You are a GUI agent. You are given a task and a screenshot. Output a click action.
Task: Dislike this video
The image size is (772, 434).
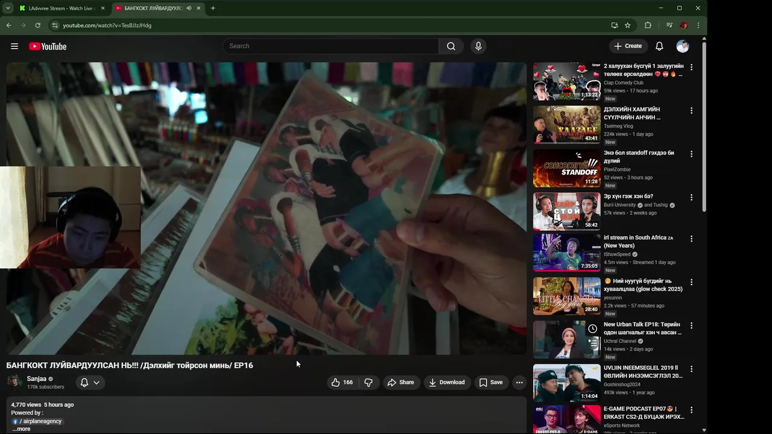click(368, 382)
